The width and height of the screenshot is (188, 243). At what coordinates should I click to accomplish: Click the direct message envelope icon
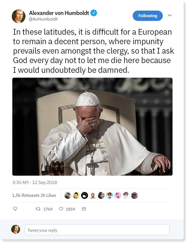coord(84,209)
